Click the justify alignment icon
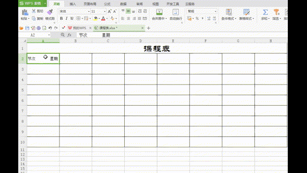This screenshot has width=307, height=173. pyautogui.click(x=140, y=18)
